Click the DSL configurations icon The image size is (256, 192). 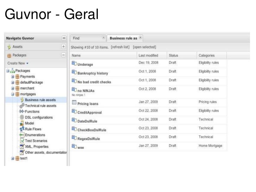point(22,117)
